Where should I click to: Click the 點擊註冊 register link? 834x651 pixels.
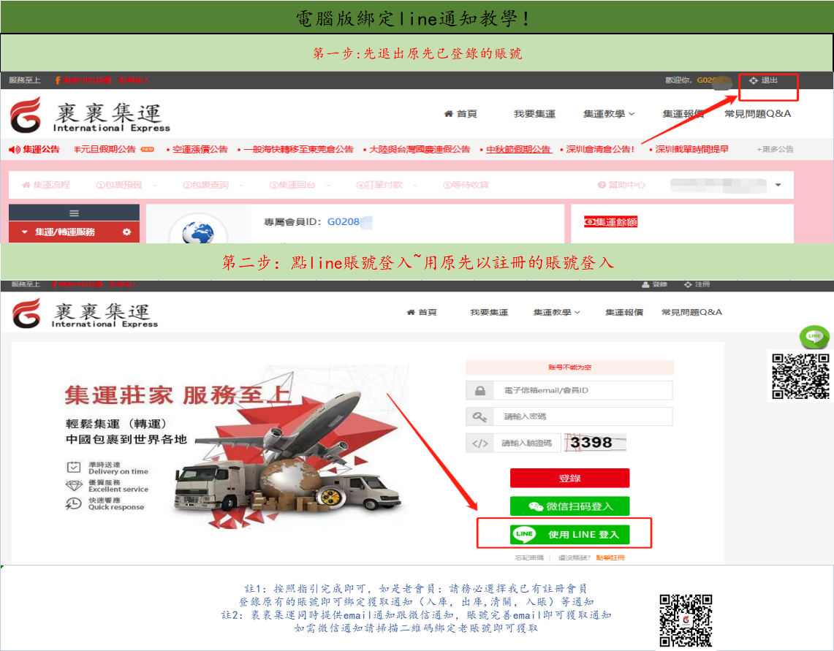[x=610, y=558]
